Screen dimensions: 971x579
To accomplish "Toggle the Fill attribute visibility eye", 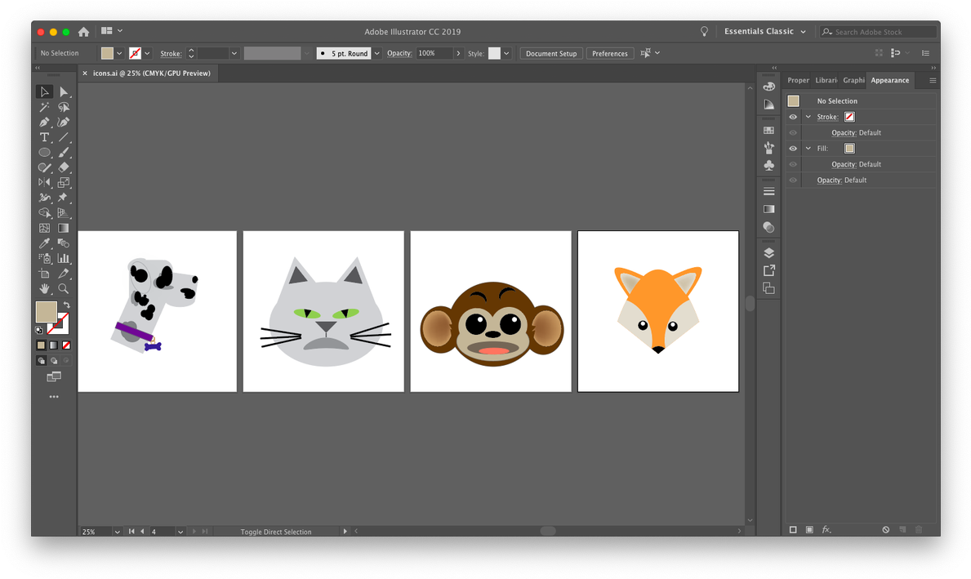I will coord(793,149).
